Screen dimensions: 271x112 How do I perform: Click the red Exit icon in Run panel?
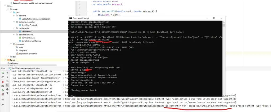click(x=3, y=94)
